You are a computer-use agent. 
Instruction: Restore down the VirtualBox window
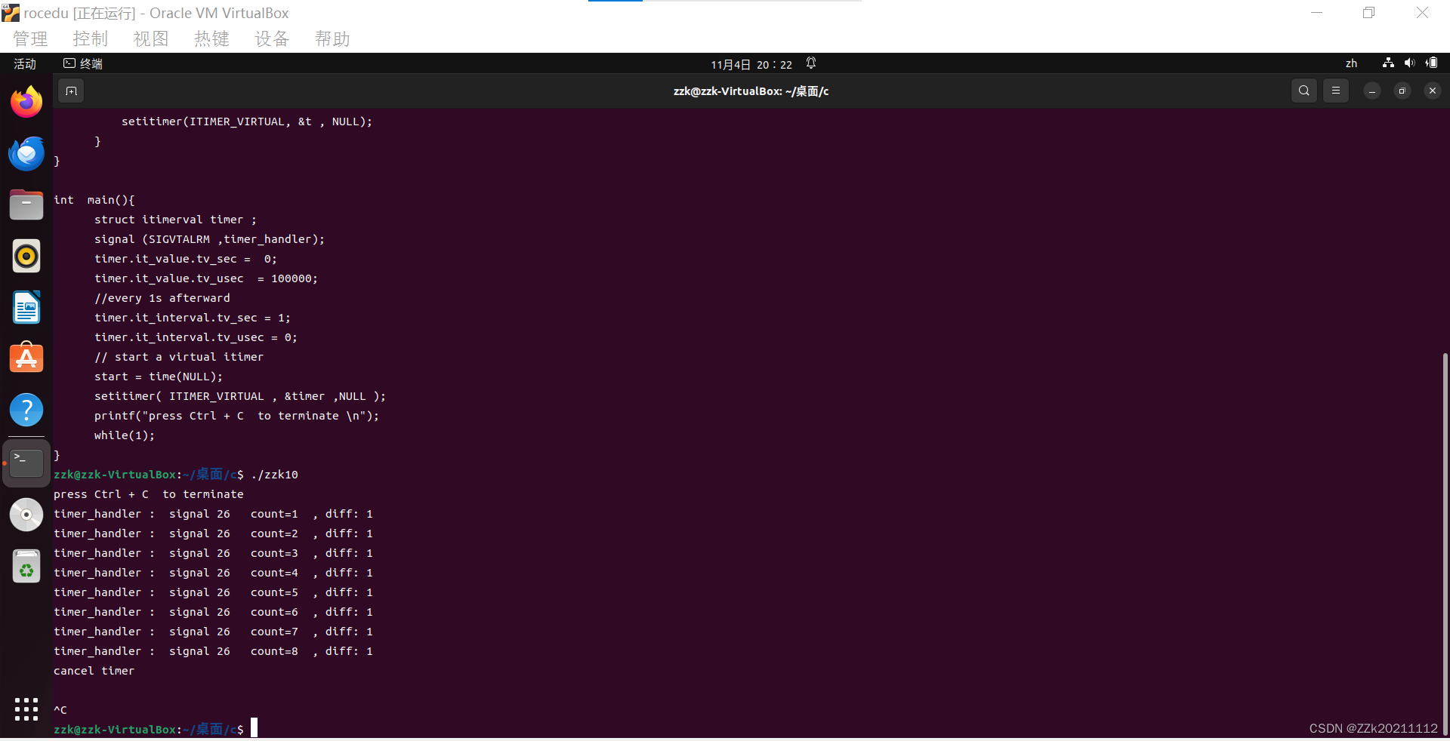pos(1368,13)
